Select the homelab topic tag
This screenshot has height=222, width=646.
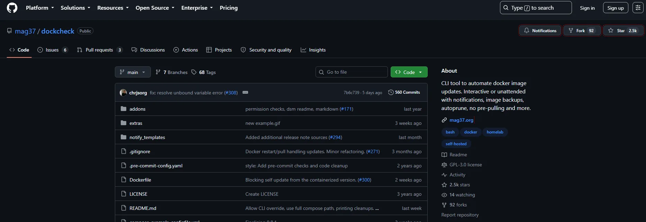click(x=495, y=132)
